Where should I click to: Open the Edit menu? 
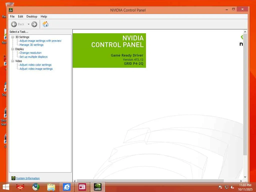point(20,16)
